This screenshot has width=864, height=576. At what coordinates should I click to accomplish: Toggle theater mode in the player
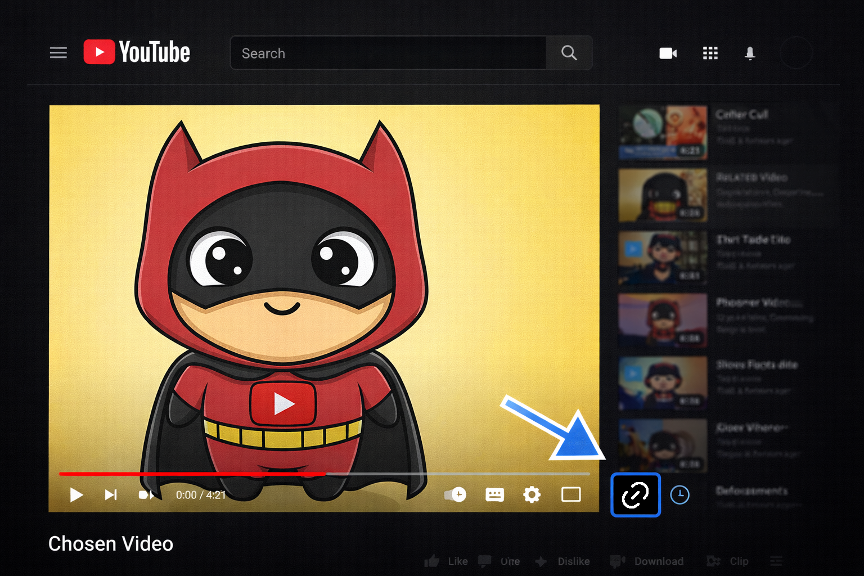pos(571,495)
